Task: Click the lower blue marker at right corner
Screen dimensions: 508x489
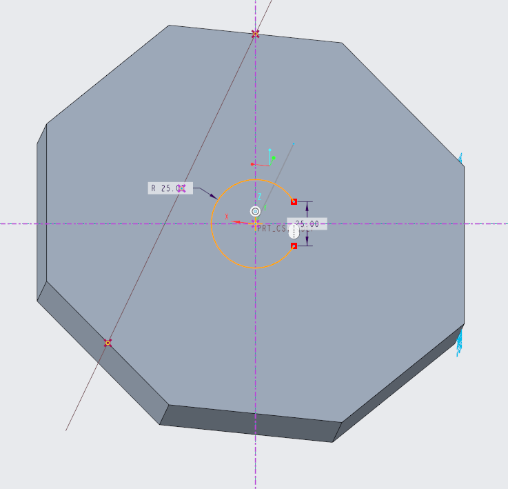Action: [x=460, y=341]
